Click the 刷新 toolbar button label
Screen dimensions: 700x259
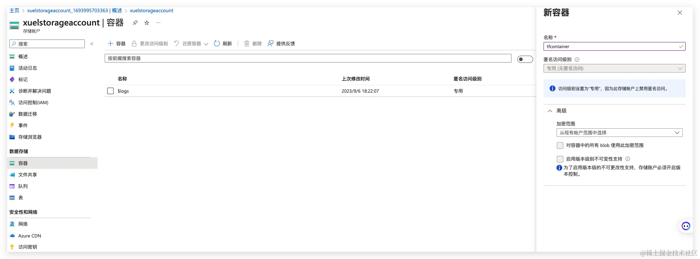pos(227,43)
